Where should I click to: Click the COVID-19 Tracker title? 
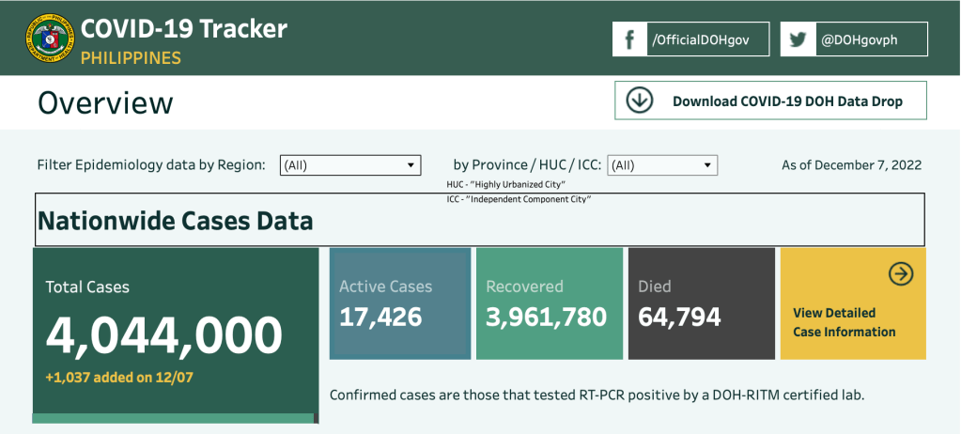(184, 28)
